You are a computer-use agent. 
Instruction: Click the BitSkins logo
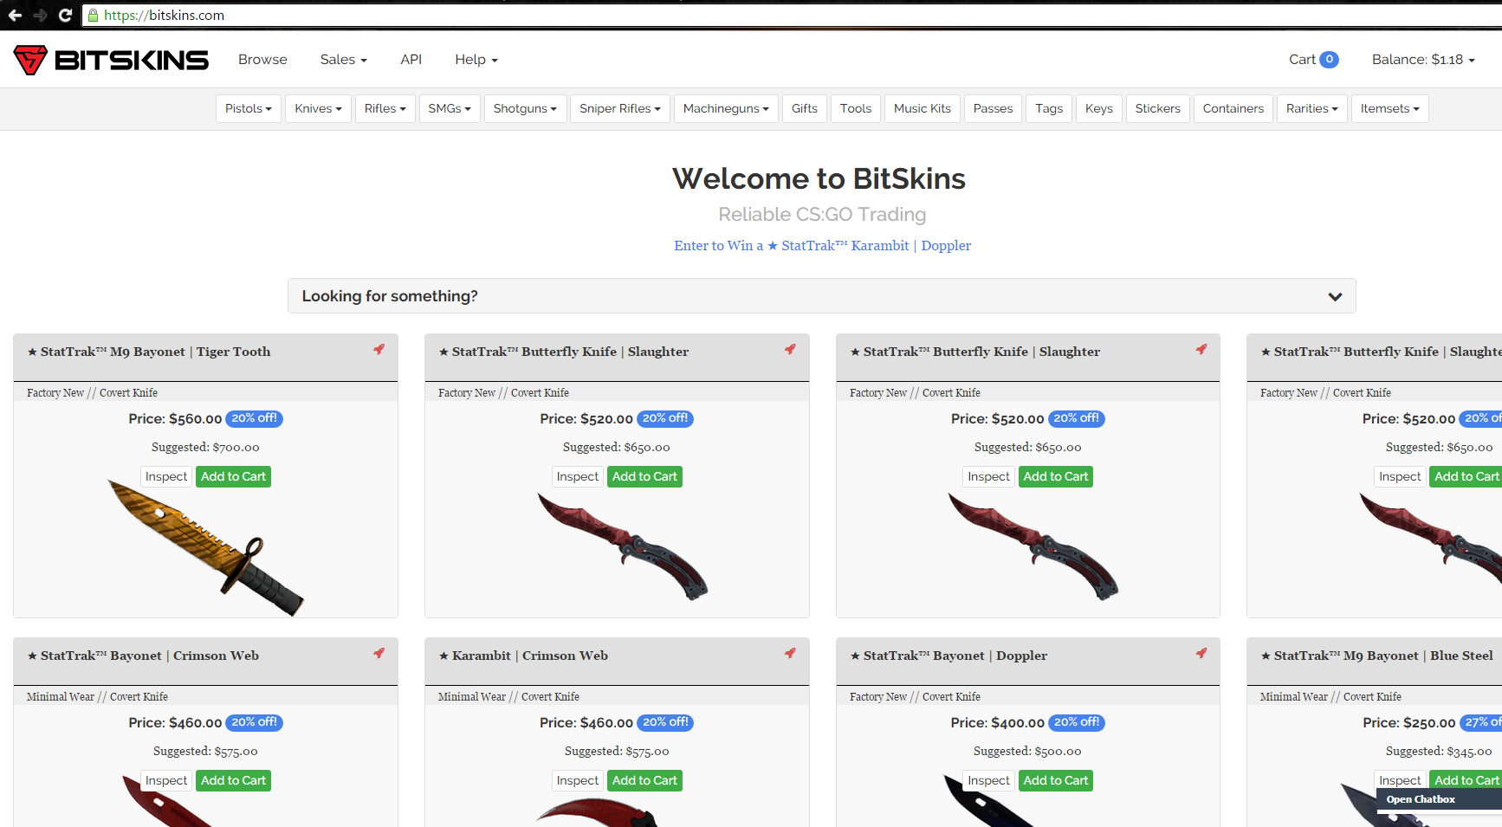tap(111, 60)
